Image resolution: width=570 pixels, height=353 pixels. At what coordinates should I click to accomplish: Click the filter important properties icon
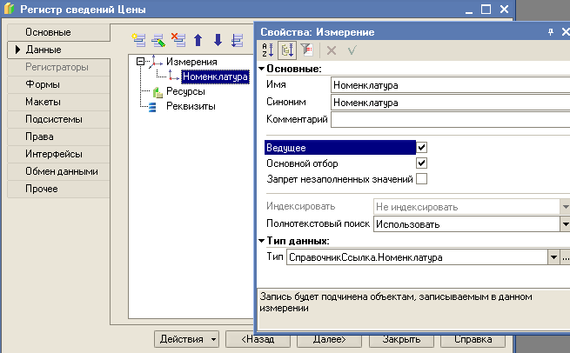[x=307, y=50]
